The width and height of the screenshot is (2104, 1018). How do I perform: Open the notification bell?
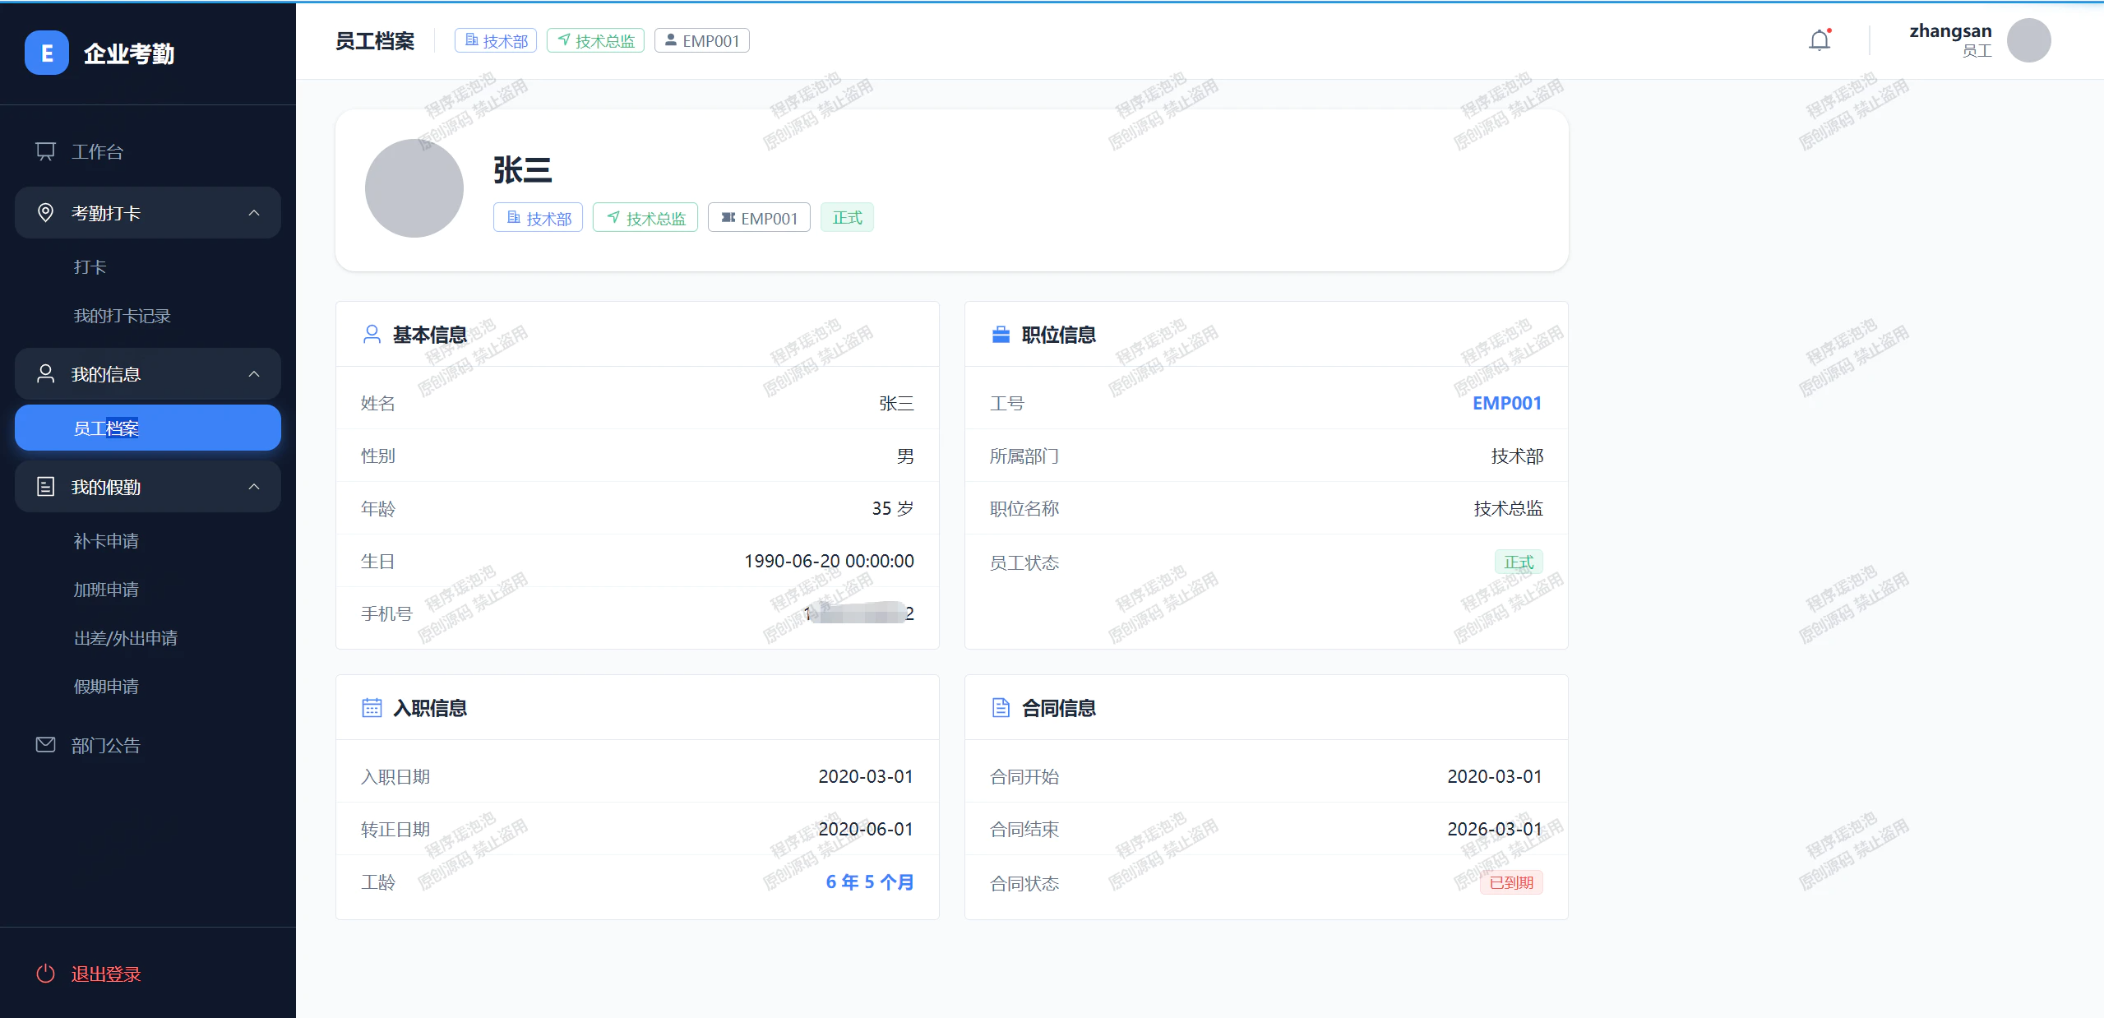1820,40
